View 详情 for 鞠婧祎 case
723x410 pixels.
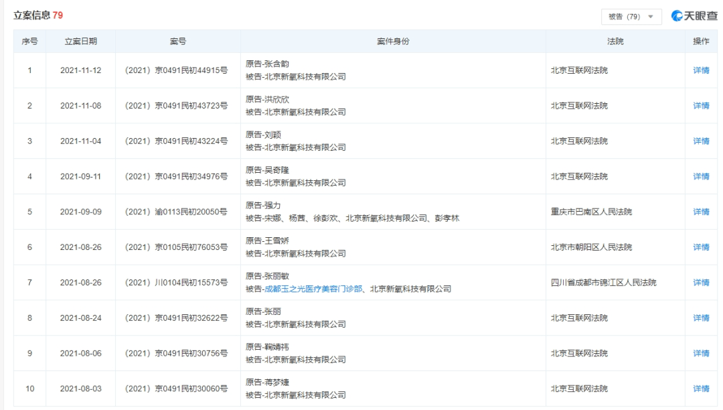point(701,353)
